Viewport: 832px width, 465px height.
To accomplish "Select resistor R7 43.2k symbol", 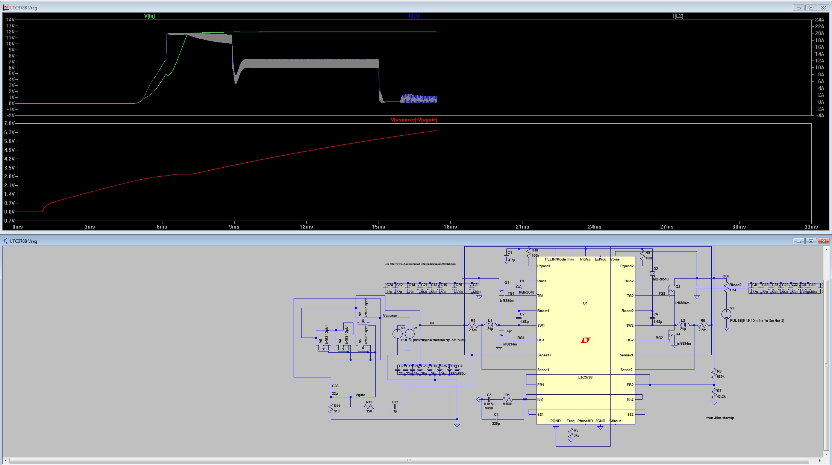I will [714, 394].
